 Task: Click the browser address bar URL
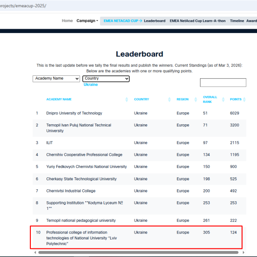point(26,6)
